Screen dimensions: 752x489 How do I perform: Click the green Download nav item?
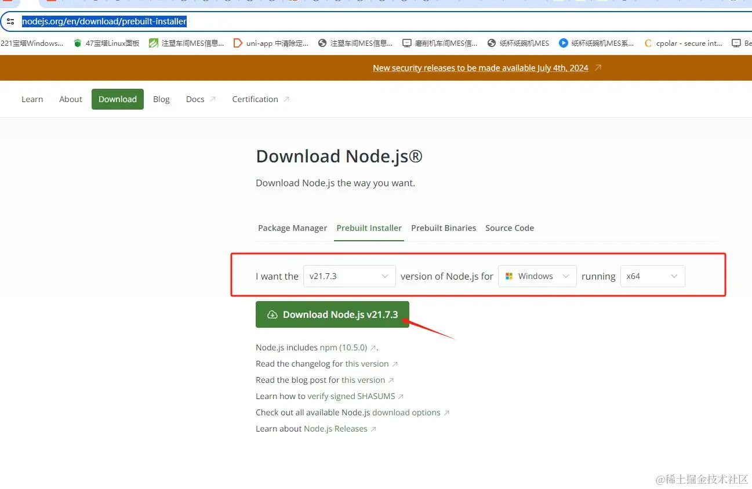(118, 99)
